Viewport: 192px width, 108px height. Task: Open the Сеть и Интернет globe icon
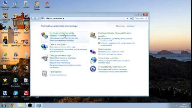point(44,47)
